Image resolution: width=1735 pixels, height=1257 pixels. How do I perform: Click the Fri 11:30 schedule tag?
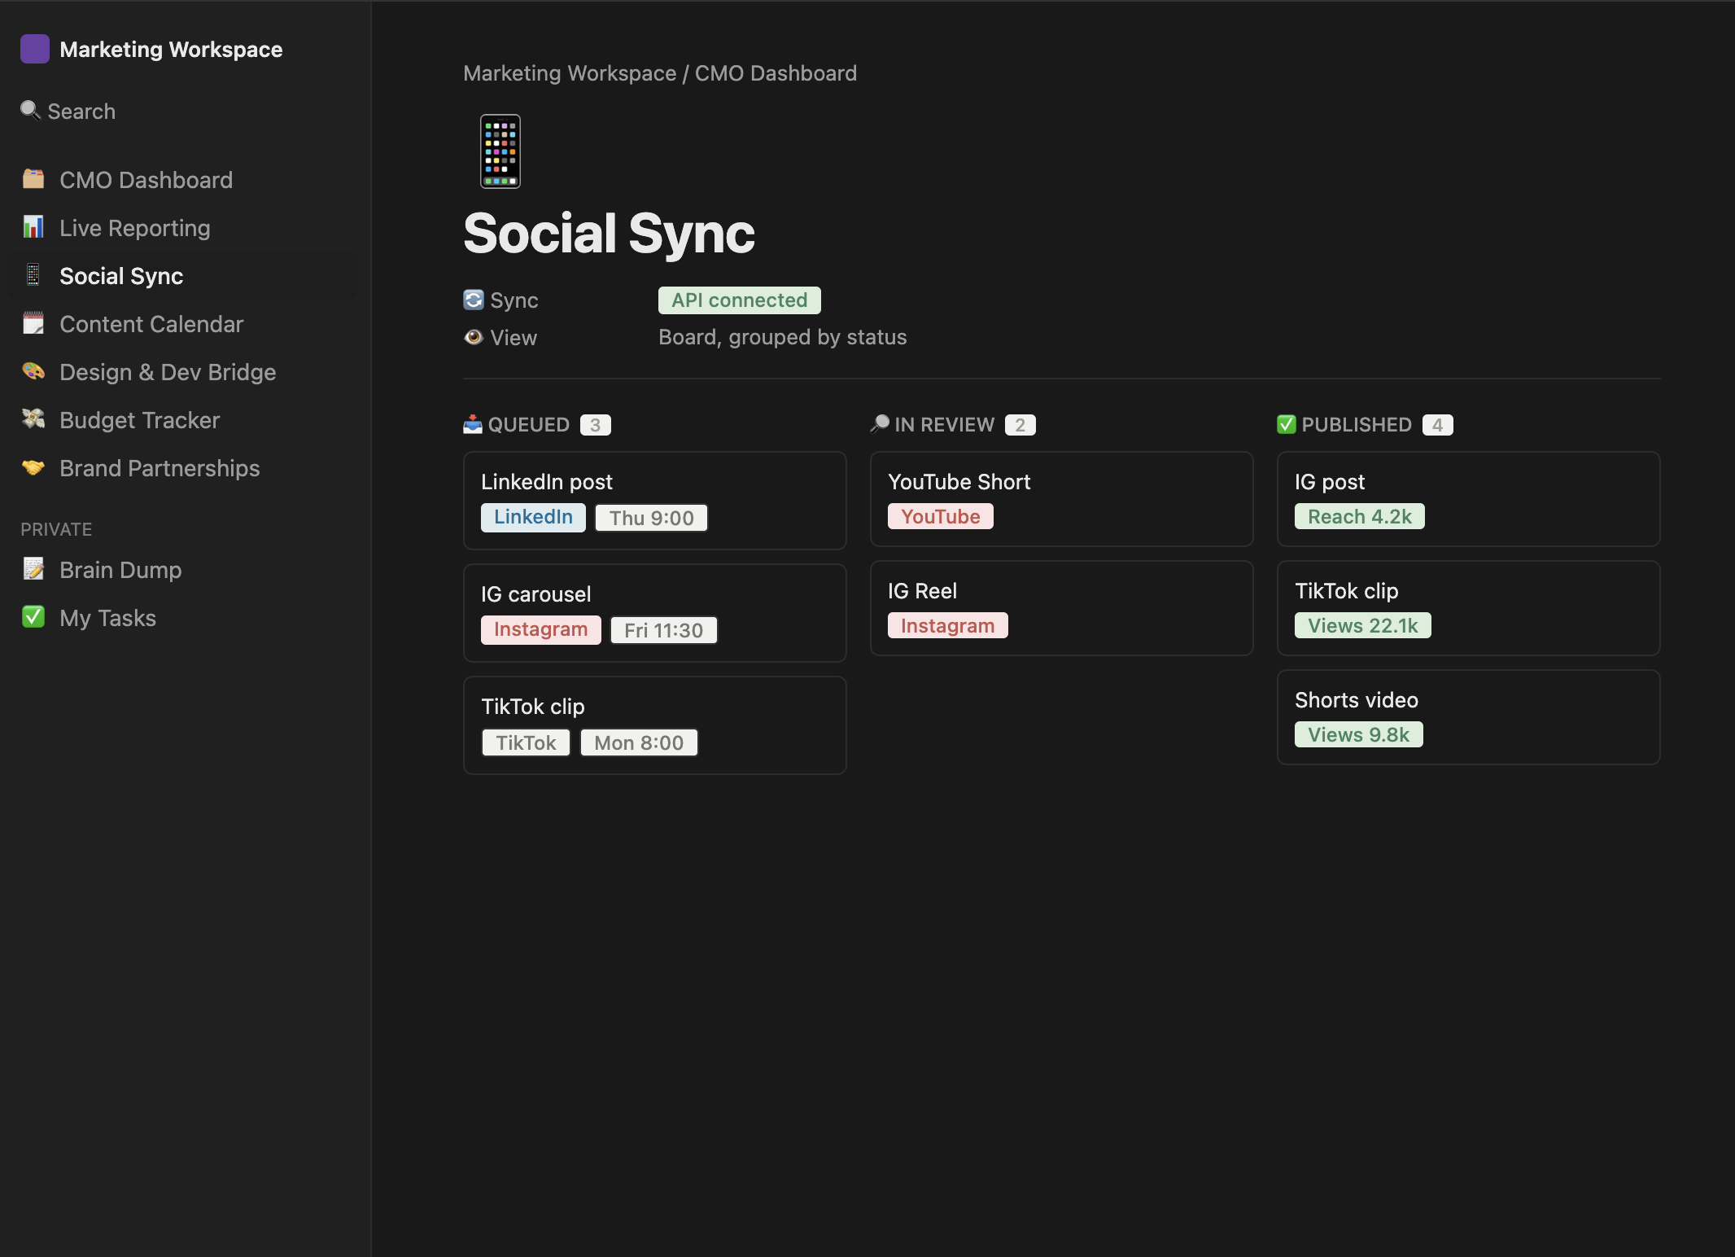tap(664, 630)
